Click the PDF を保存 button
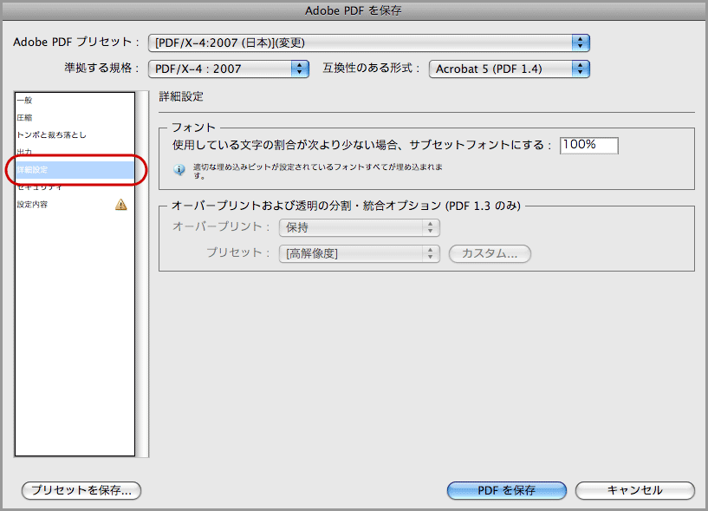This screenshot has width=708, height=511. (x=507, y=490)
